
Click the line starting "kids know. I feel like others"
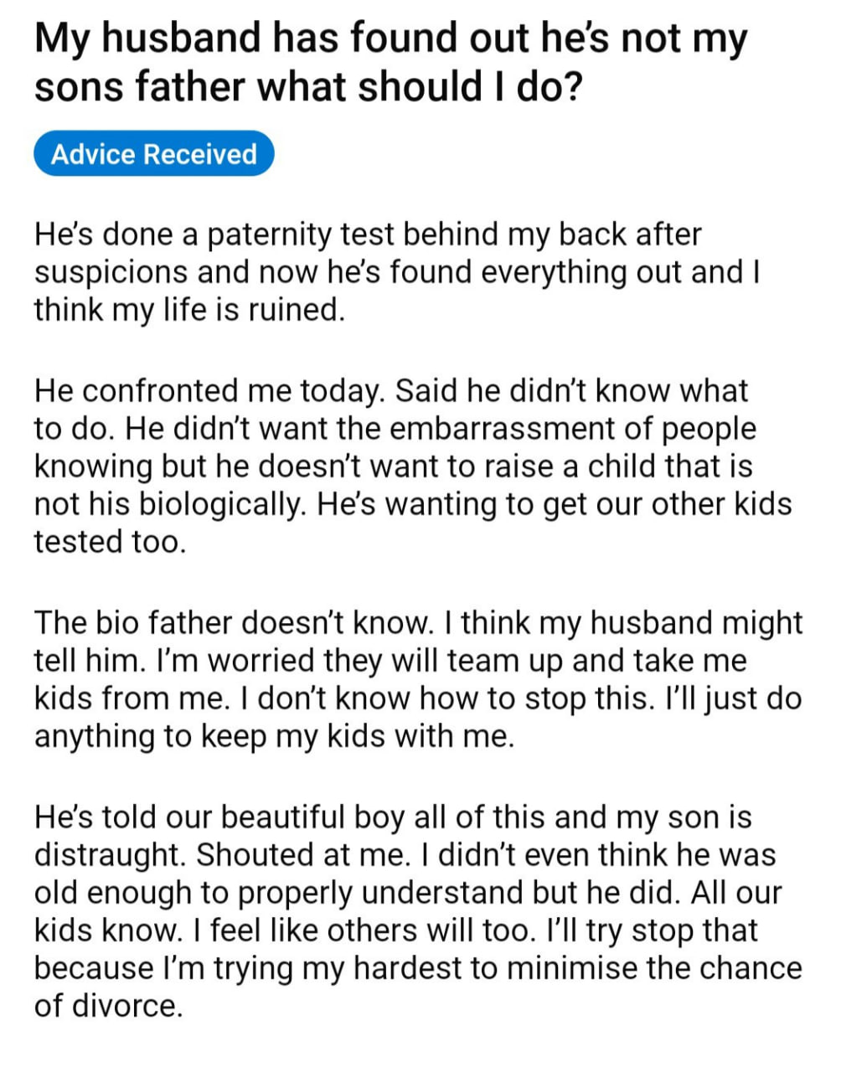[x=395, y=930]
